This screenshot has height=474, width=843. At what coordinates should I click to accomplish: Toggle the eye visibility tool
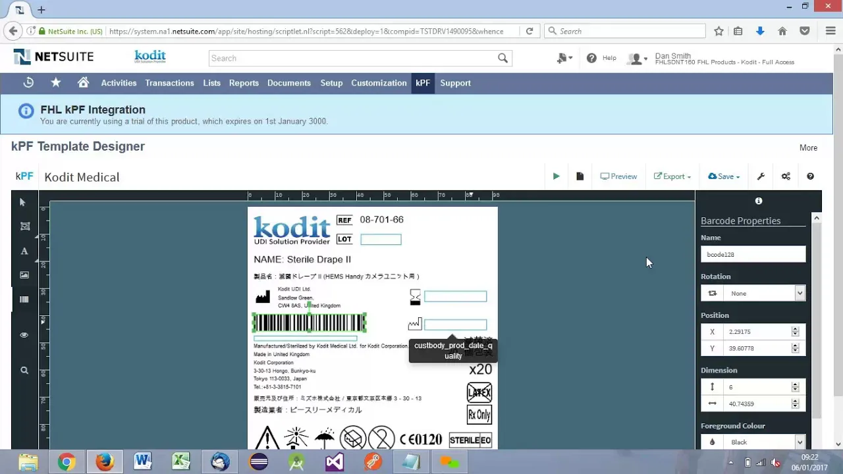click(24, 335)
